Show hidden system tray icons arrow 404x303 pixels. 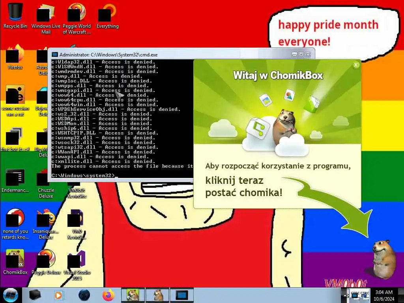coord(344,295)
